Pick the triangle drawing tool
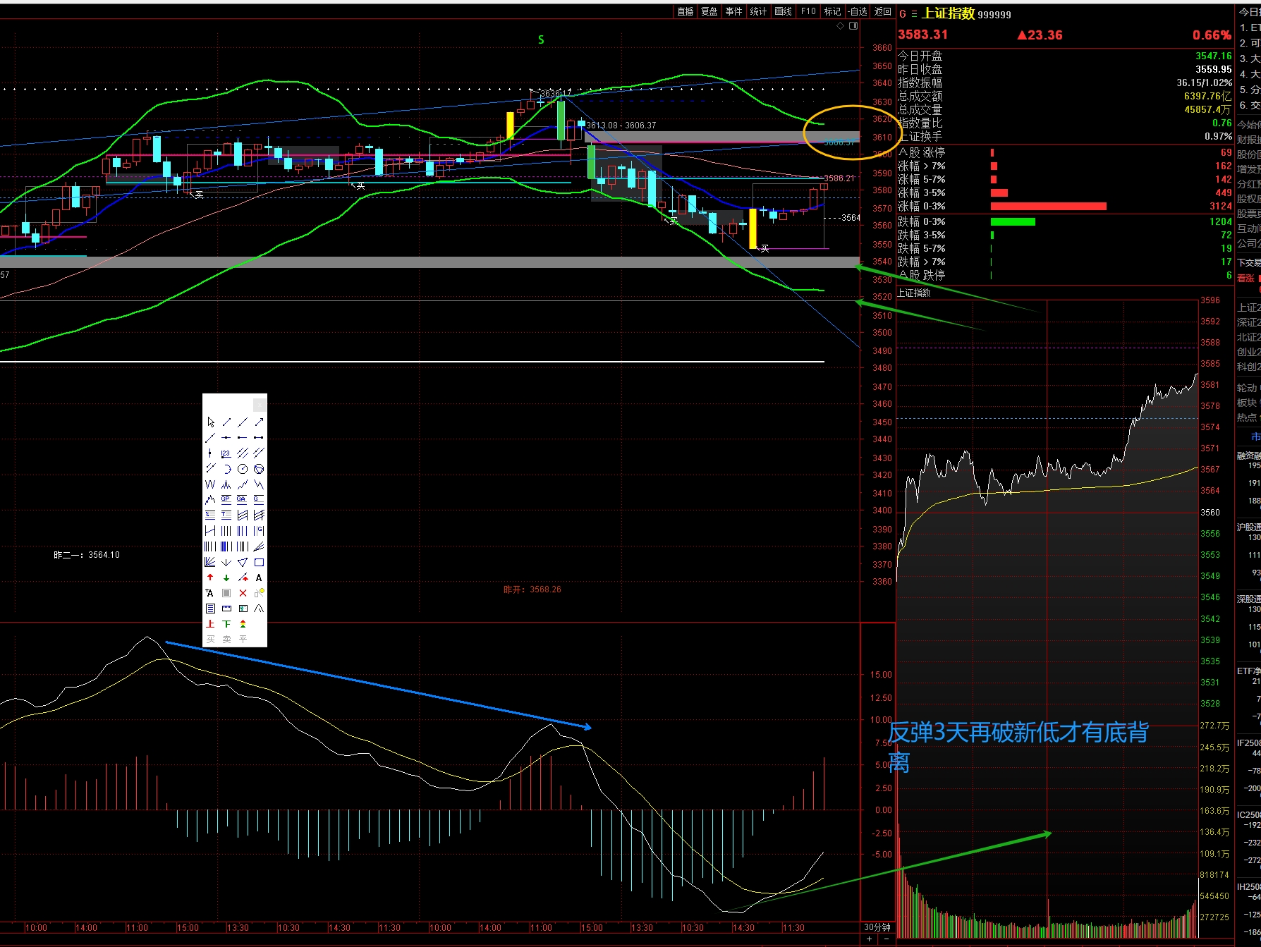Viewport: 1261px width, 947px height. click(243, 562)
